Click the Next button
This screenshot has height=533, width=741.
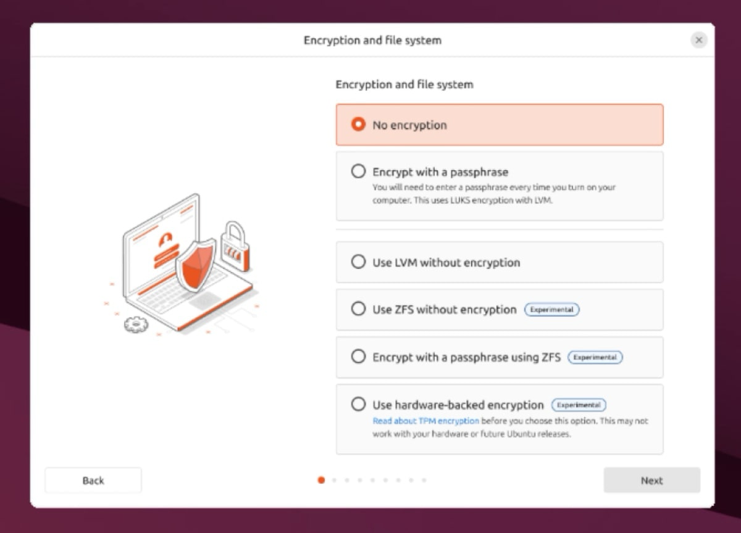(651, 481)
